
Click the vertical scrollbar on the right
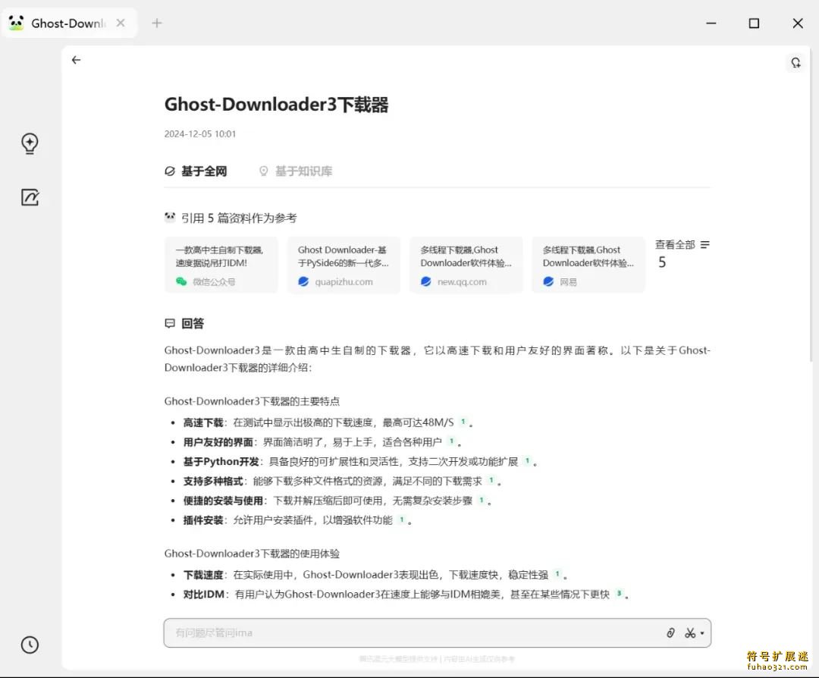(x=811, y=204)
